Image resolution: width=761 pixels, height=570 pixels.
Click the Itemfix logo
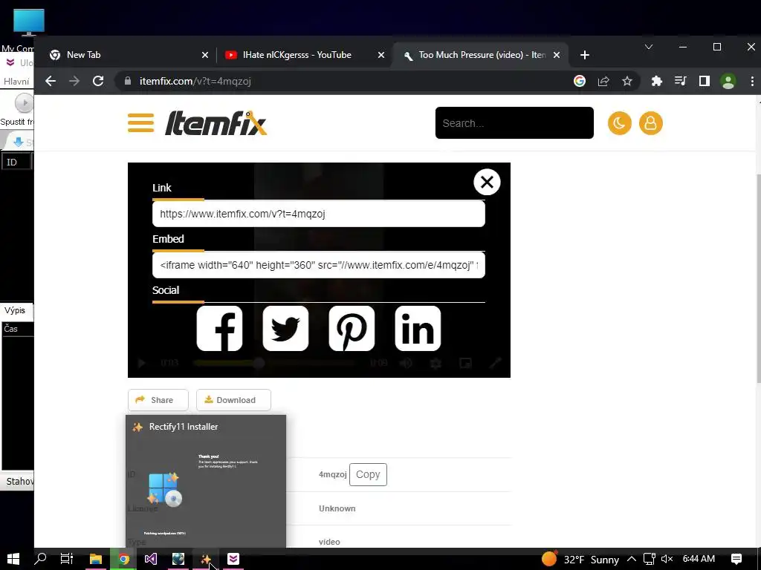[x=216, y=123]
